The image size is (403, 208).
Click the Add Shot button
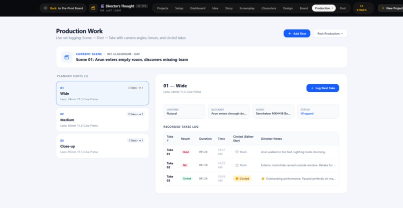point(297,33)
